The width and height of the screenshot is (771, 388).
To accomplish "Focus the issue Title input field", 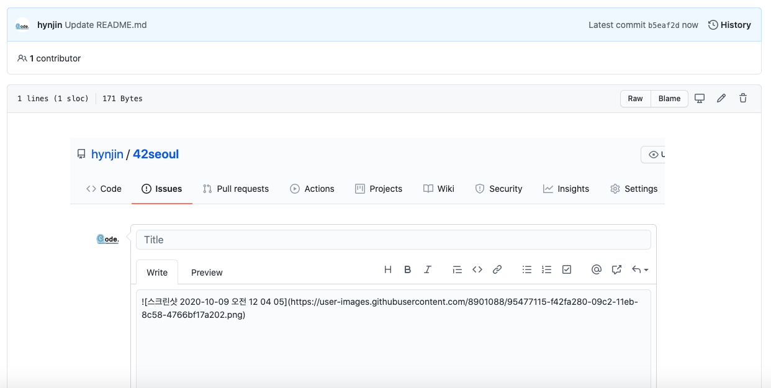I will pyautogui.click(x=394, y=240).
